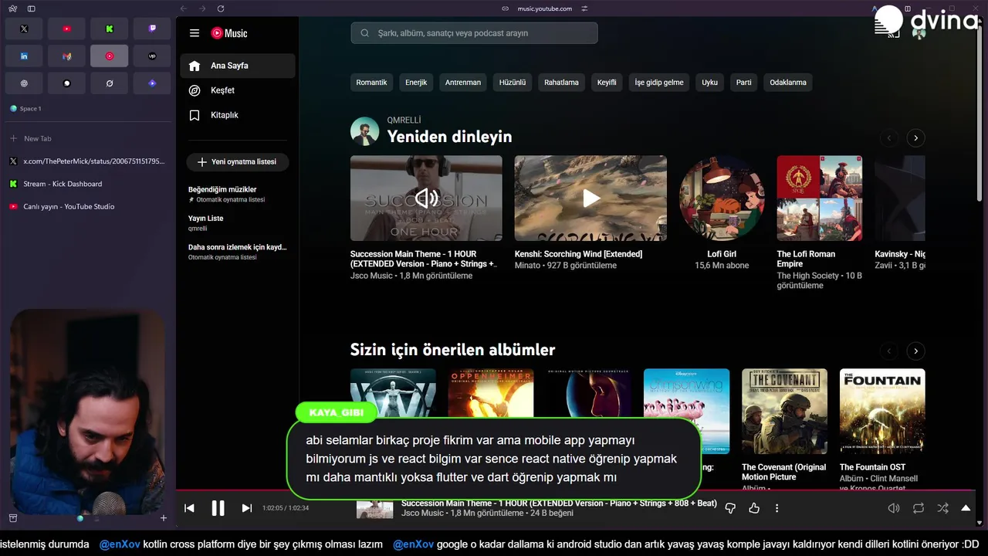
Task: Click the plus icon before New Tab
Action: pyautogui.click(x=13, y=138)
